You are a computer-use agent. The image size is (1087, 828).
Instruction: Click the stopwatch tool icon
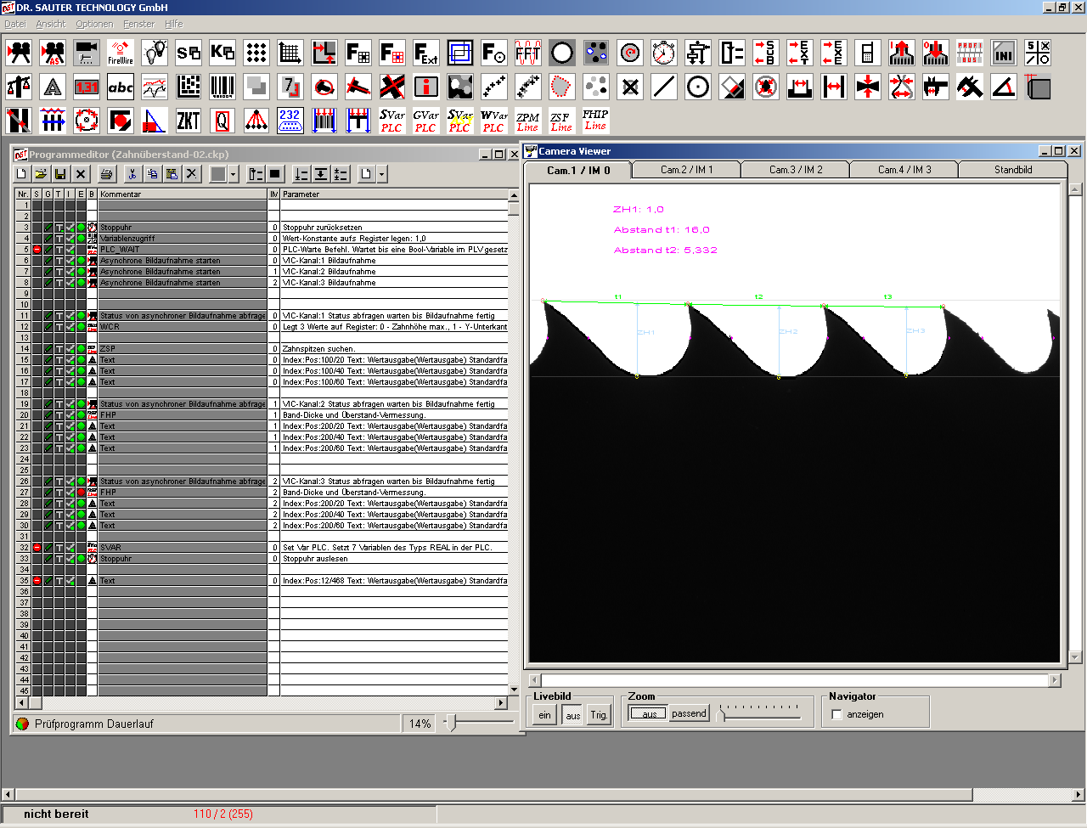[x=663, y=53]
